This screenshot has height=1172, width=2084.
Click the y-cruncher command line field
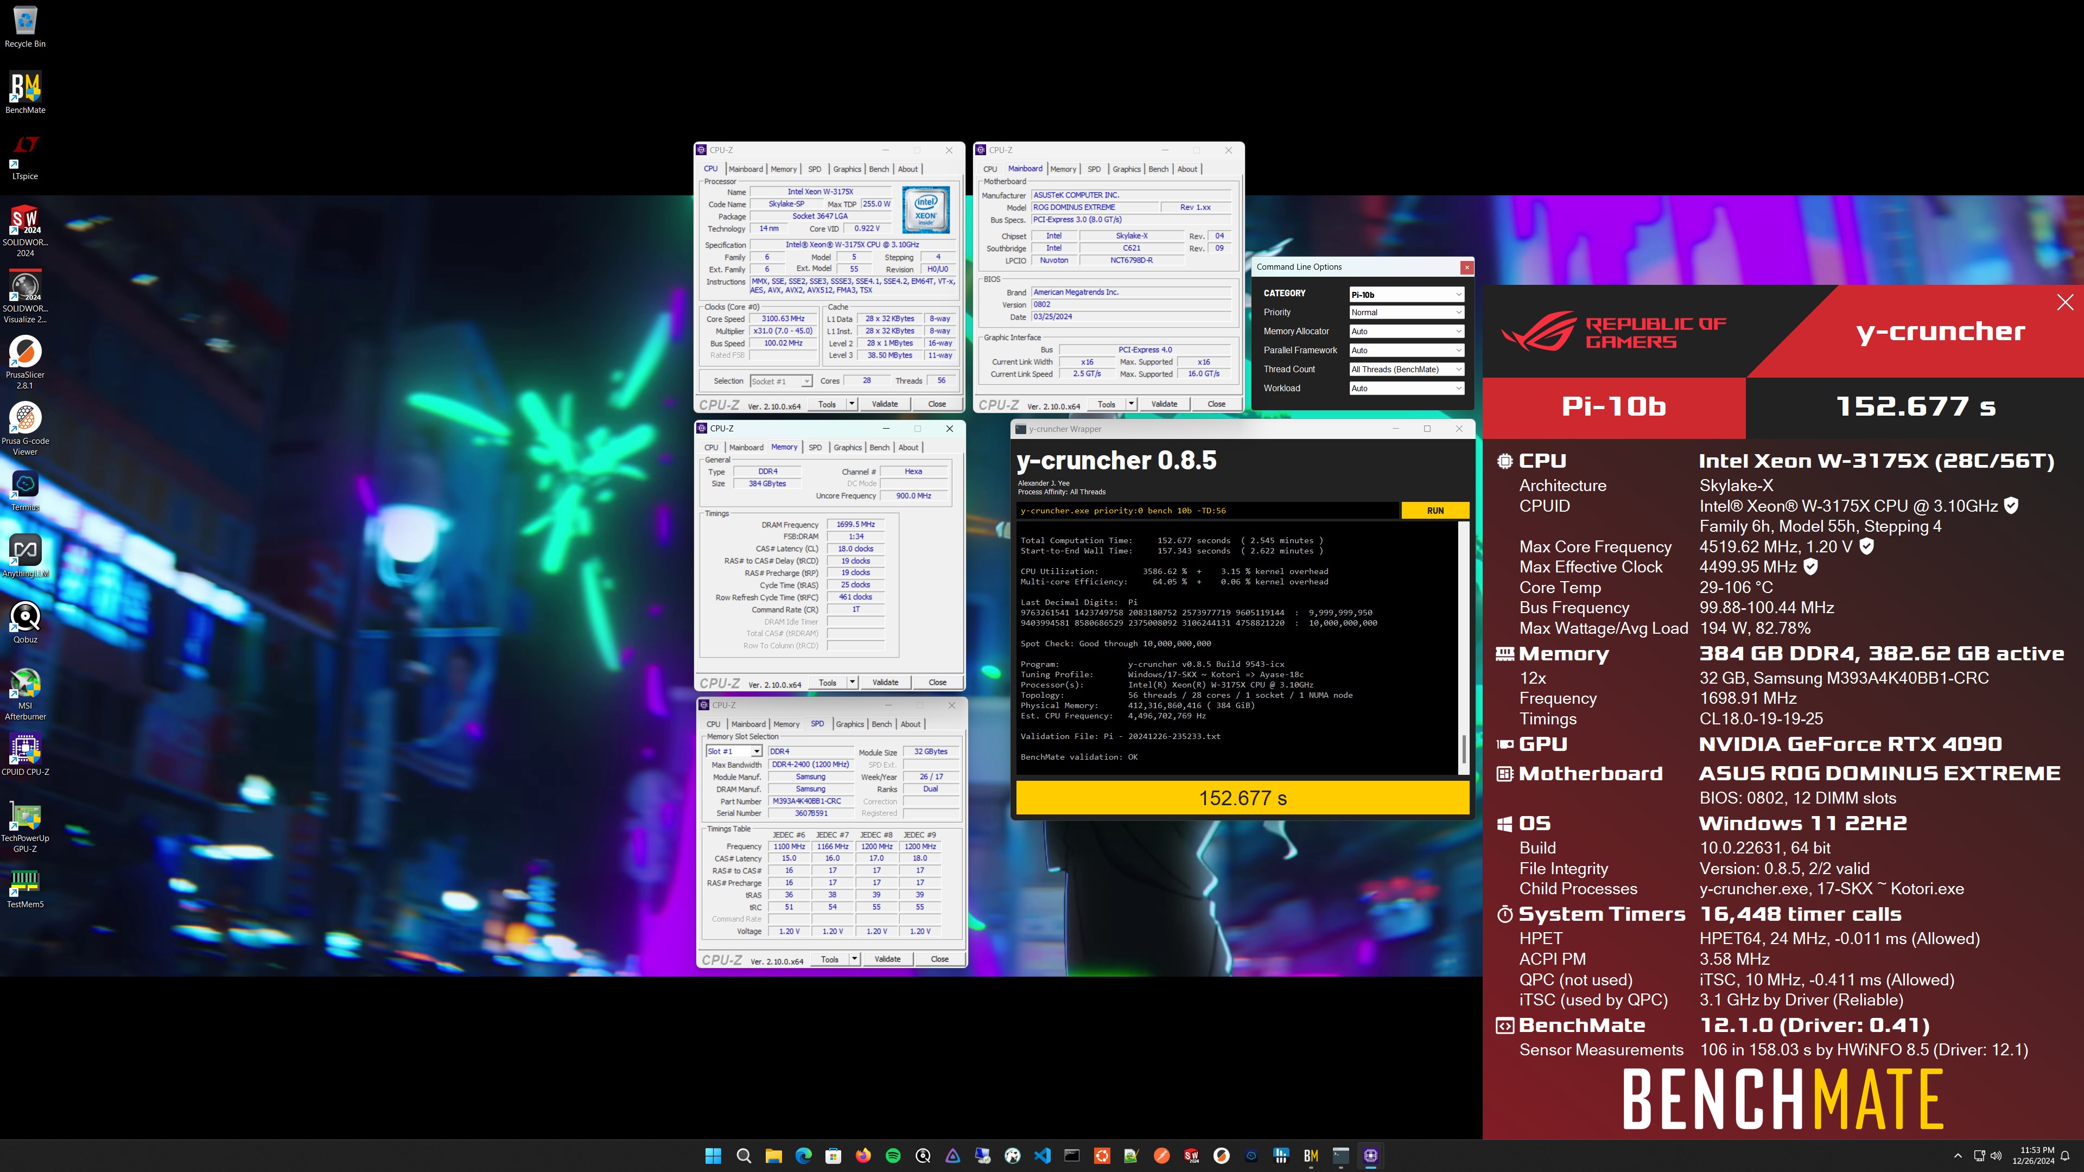pos(1206,511)
